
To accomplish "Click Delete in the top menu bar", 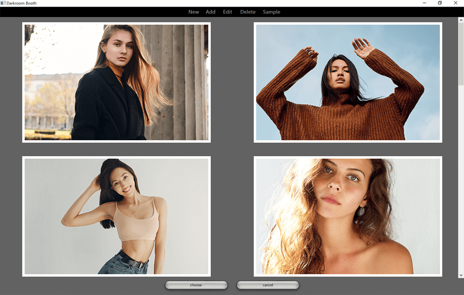I will click(248, 12).
